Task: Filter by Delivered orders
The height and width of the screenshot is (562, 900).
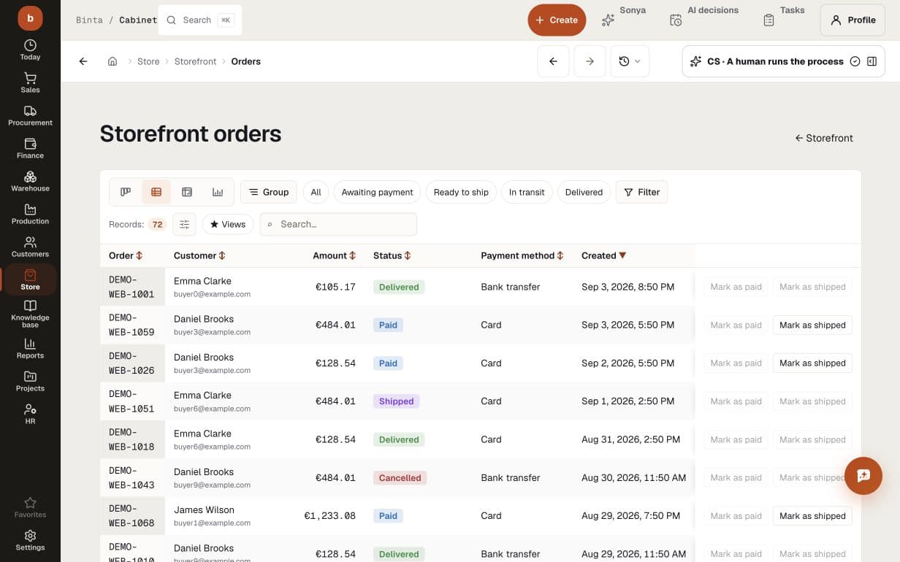Action: tap(584, 192)
